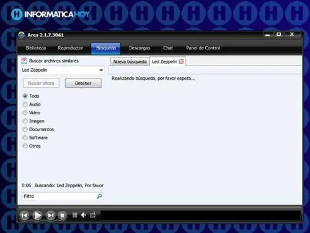The width and height of the screenshot is (310, 233).
Task: Minimize the Ares window
Action: click(268, 34)
